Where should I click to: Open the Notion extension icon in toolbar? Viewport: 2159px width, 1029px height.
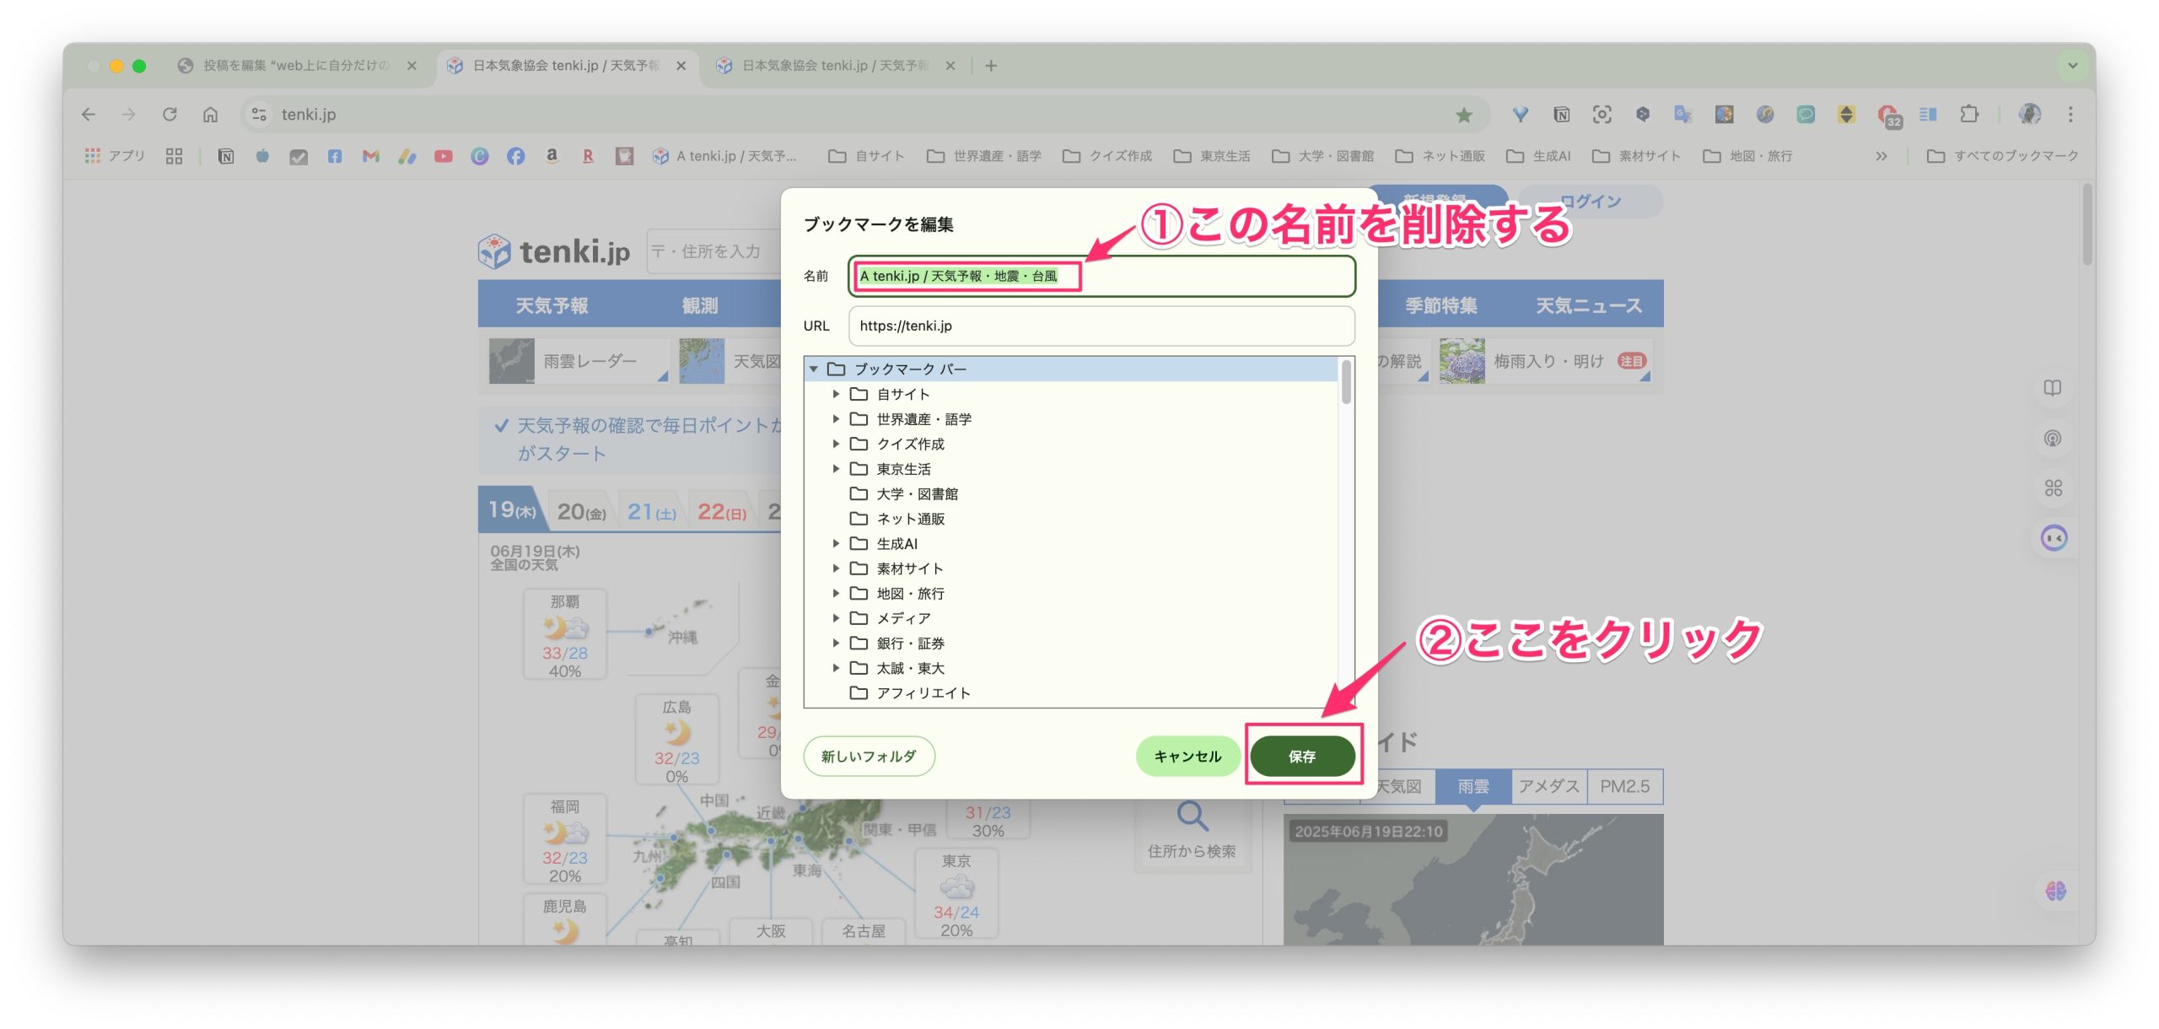[1561, 115]
